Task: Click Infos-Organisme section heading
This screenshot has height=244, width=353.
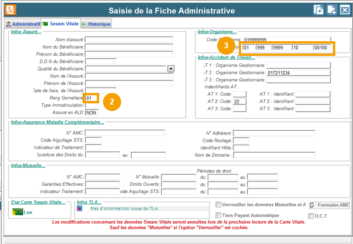Action: tap(217, 32)
